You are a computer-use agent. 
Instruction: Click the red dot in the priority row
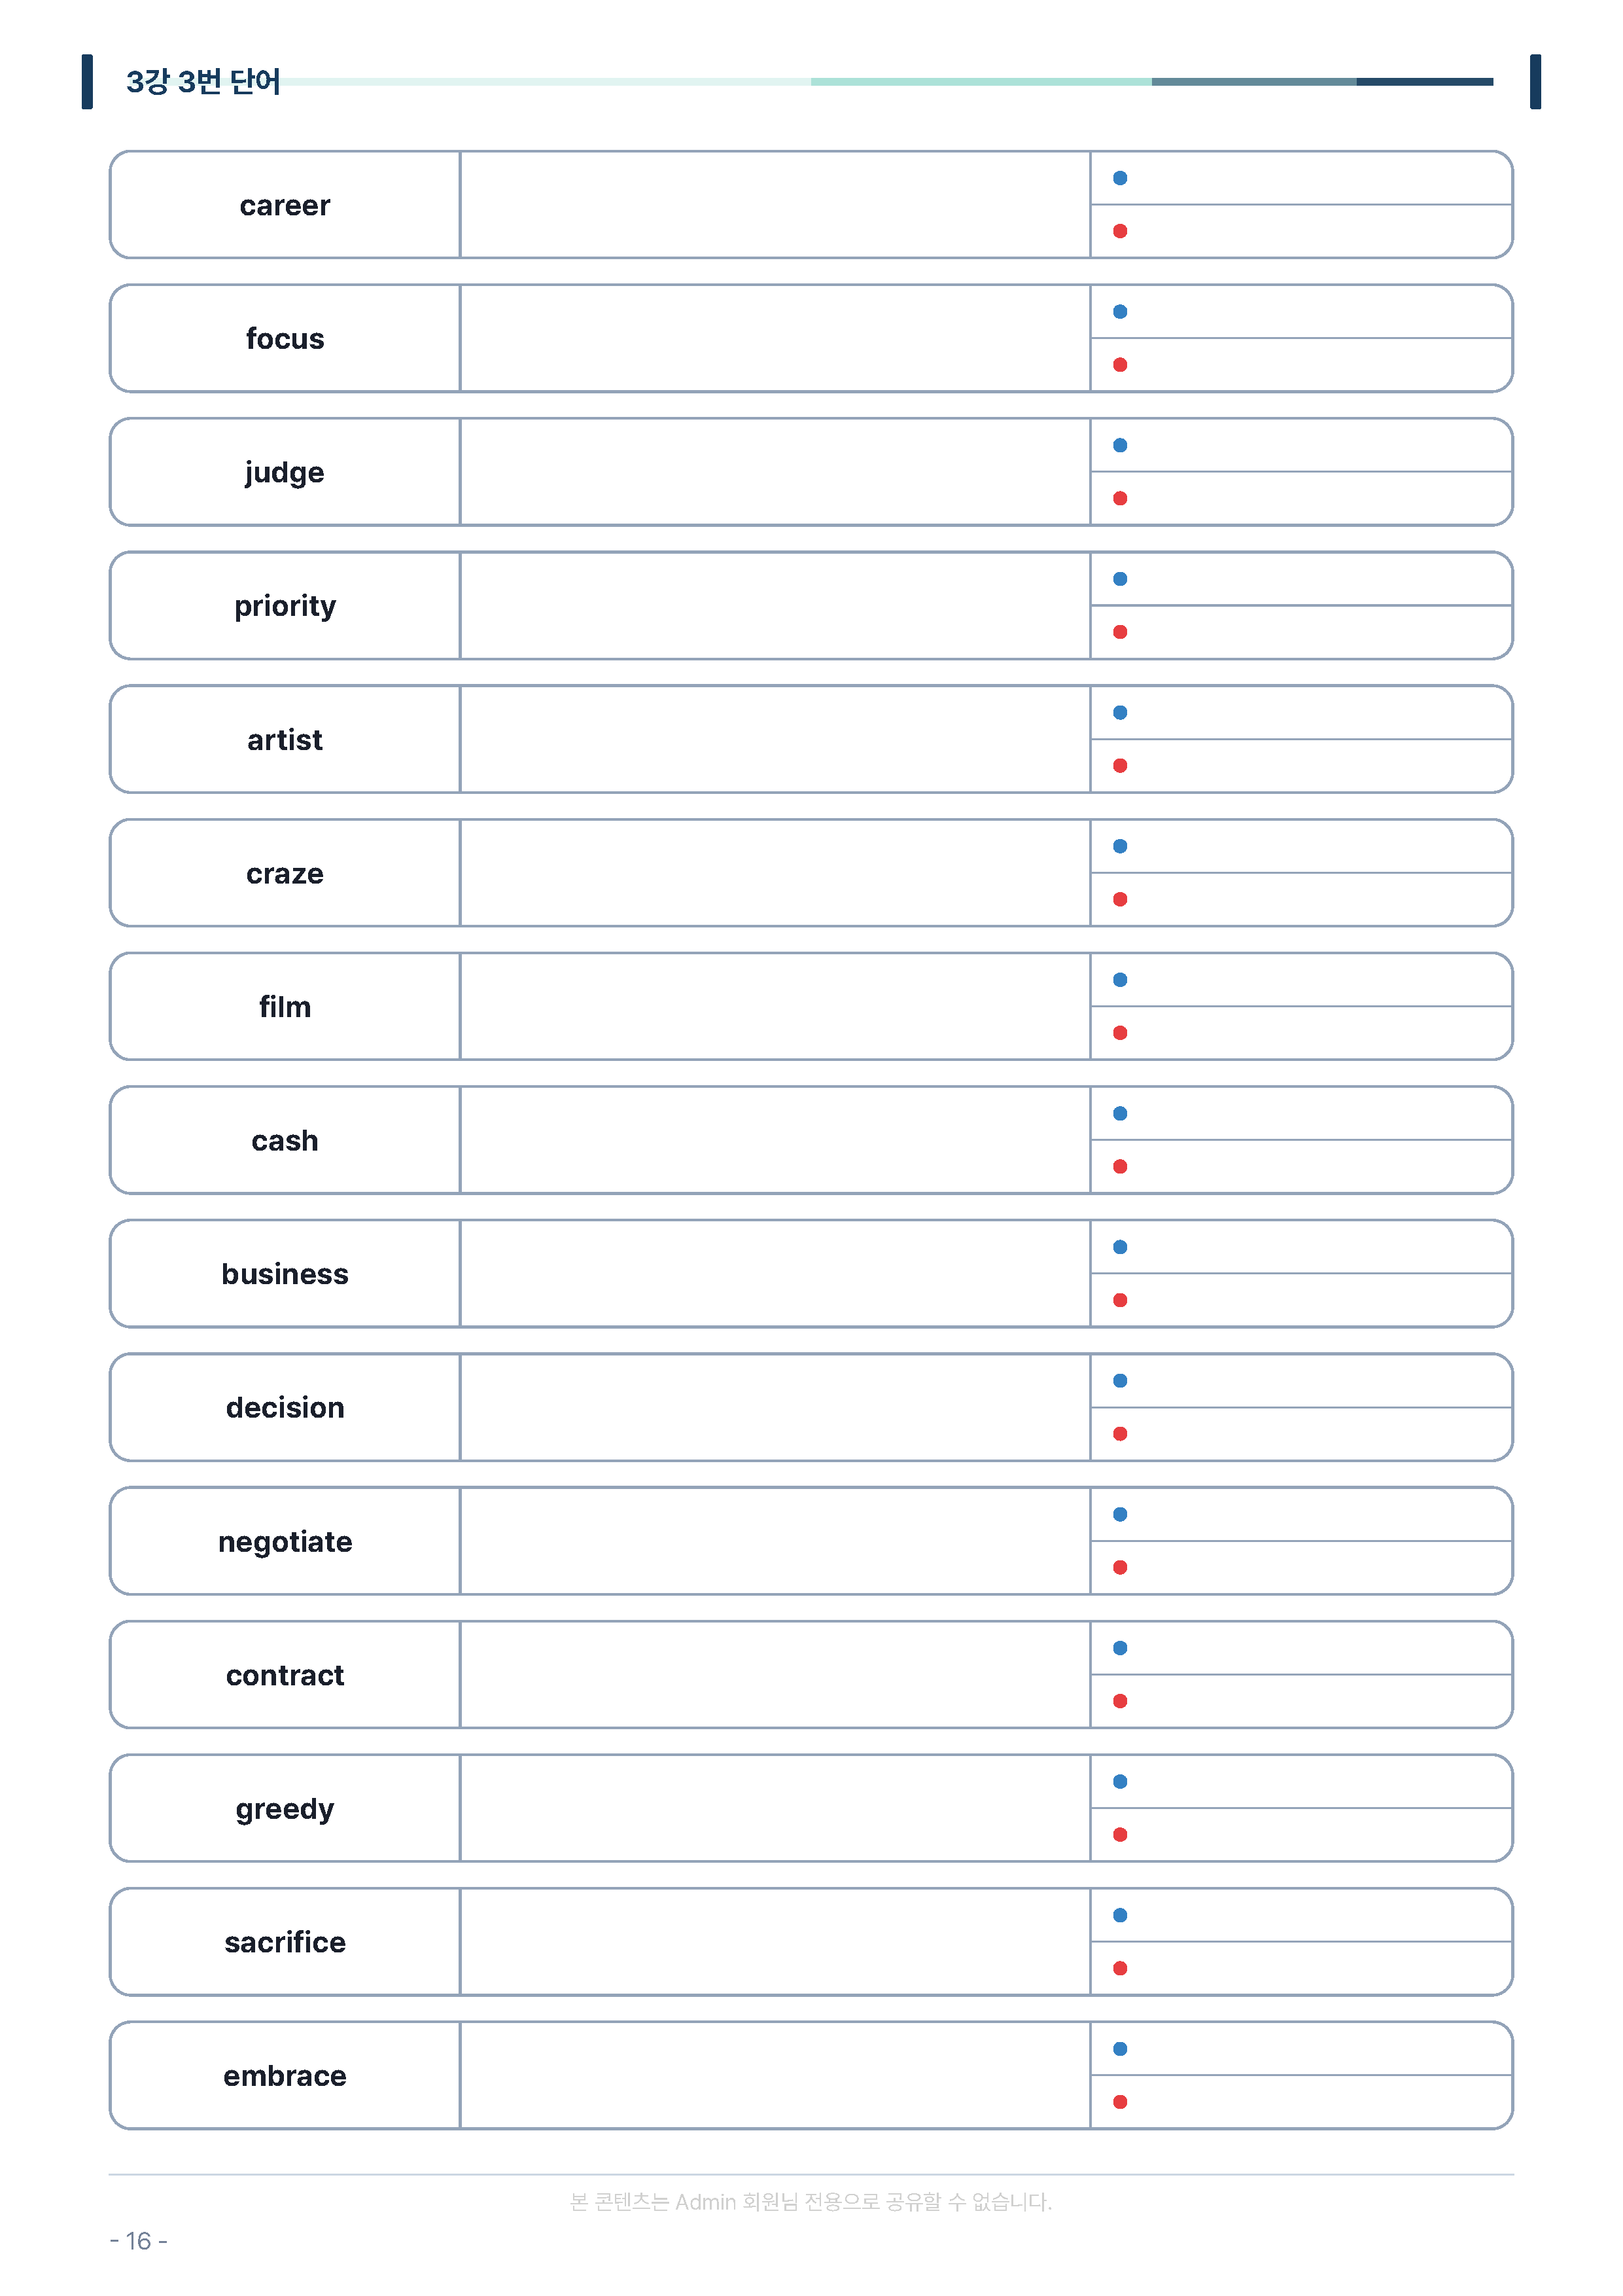pyautogui.click(x=1121, y=632)
